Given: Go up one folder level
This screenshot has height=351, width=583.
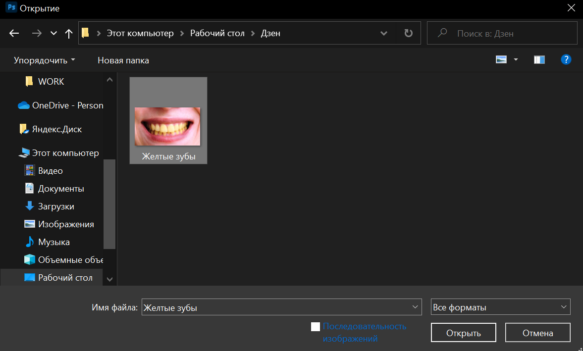Looking at the screenshot, I should click(x=69, y=34).
